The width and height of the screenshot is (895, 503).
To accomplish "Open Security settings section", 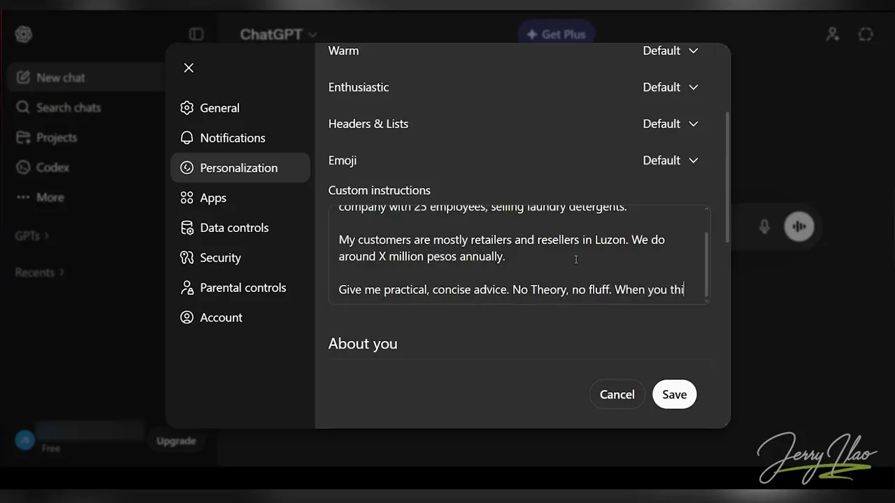I will click(240, 258).
